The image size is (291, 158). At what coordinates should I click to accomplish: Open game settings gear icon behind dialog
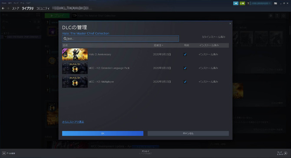point(271,16)
